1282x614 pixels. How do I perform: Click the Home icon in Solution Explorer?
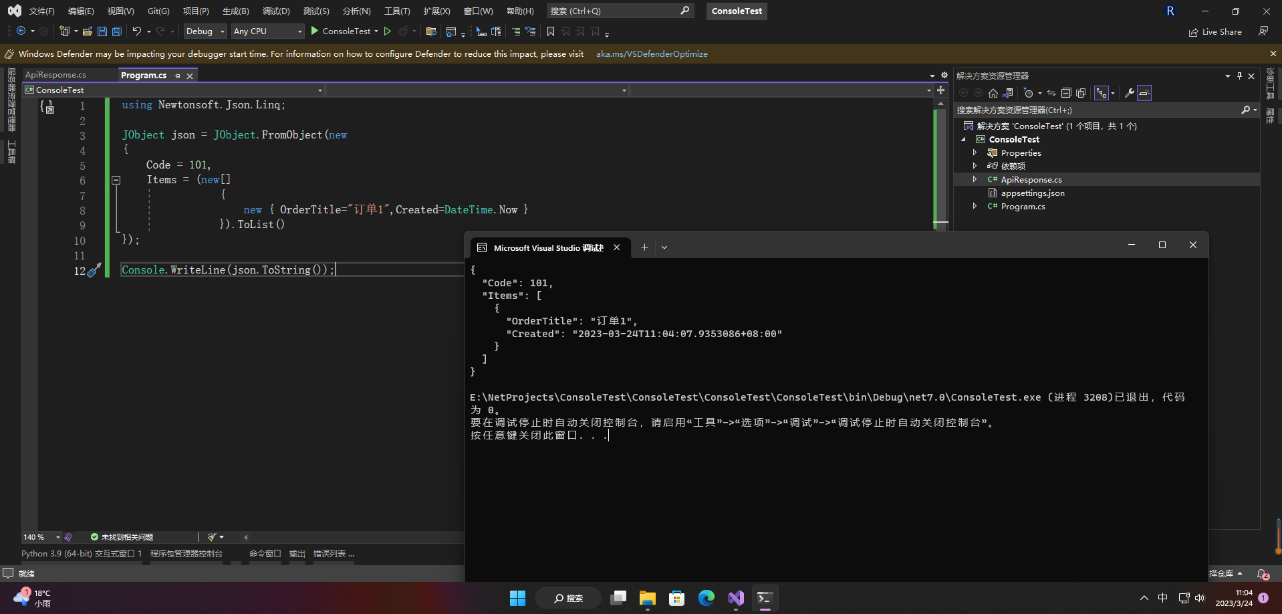click(993, 93)
